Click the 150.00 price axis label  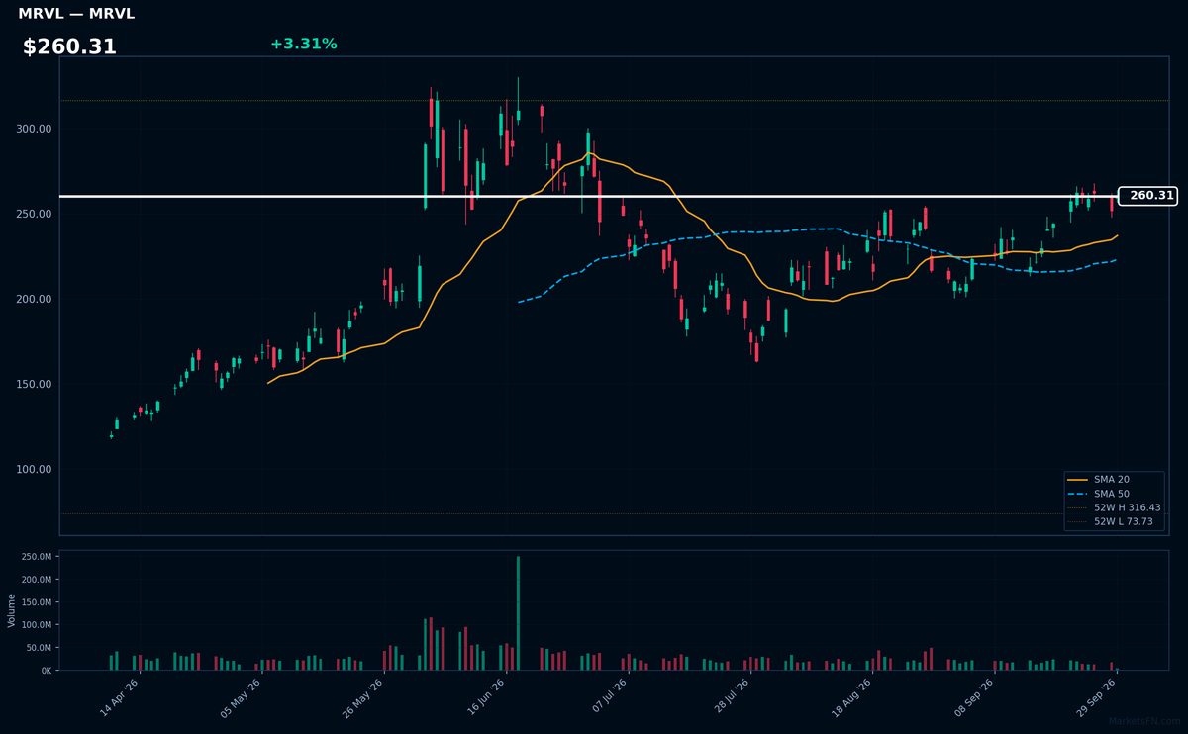[34, 384]
